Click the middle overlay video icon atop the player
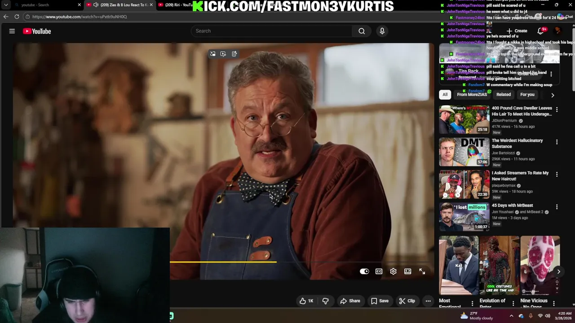 [x=223, y=54]
